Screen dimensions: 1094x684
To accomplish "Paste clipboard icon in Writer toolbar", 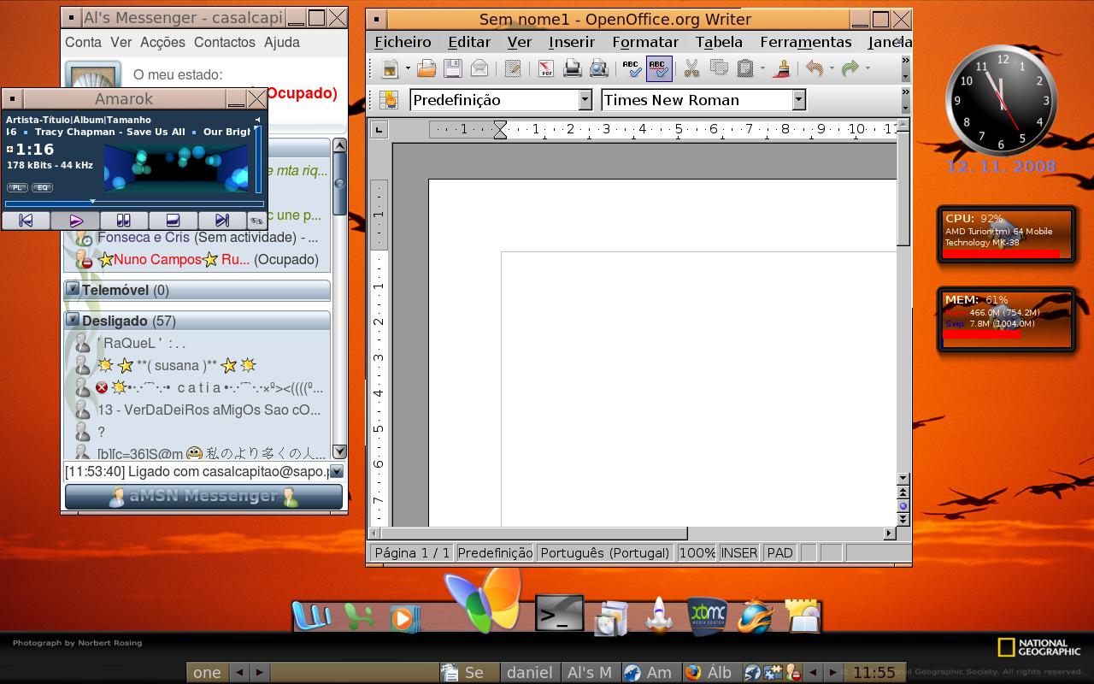I will (x=745, y=68).
